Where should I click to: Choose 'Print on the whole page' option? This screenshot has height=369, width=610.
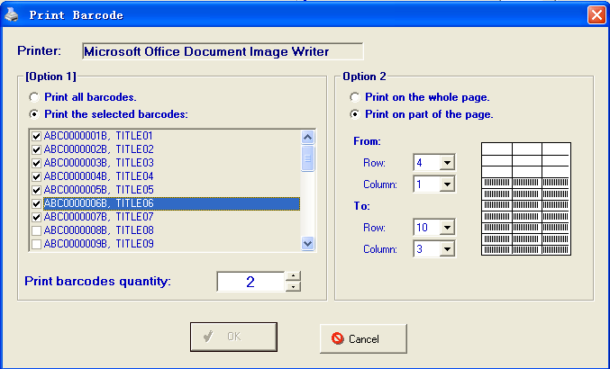354,97
